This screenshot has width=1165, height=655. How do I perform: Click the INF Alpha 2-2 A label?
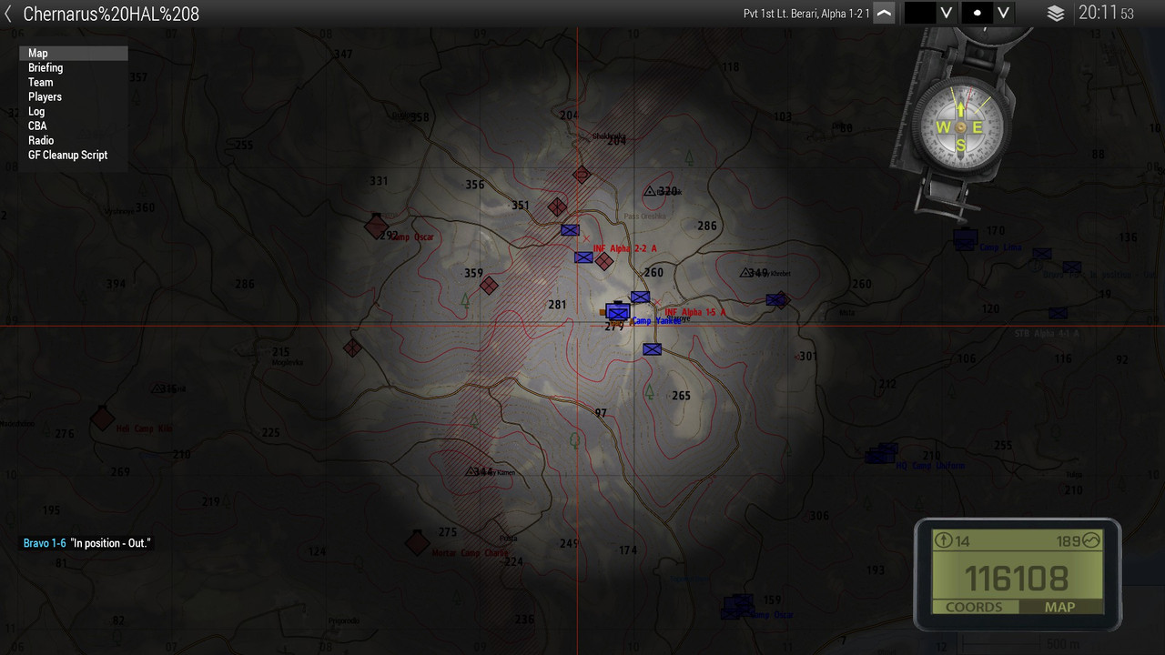click(624, 248)
